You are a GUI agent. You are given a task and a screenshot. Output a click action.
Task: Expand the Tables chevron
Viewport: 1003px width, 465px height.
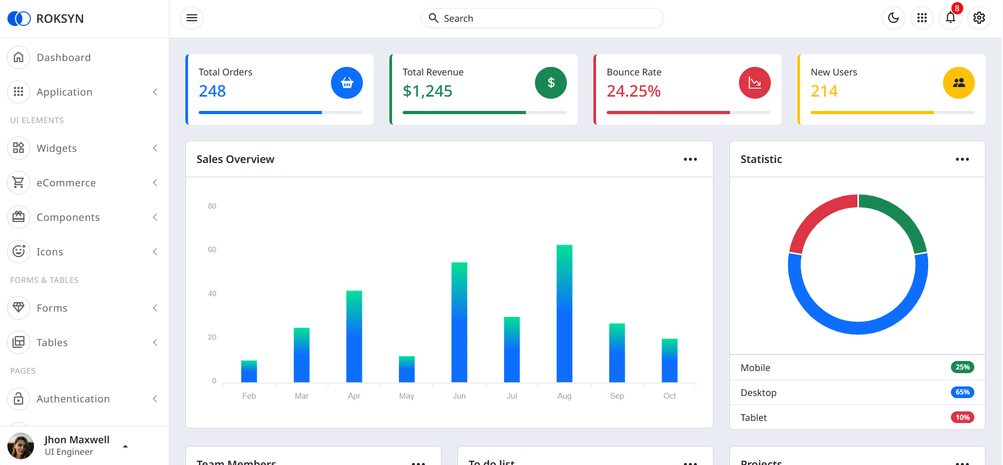pos(155,342)
